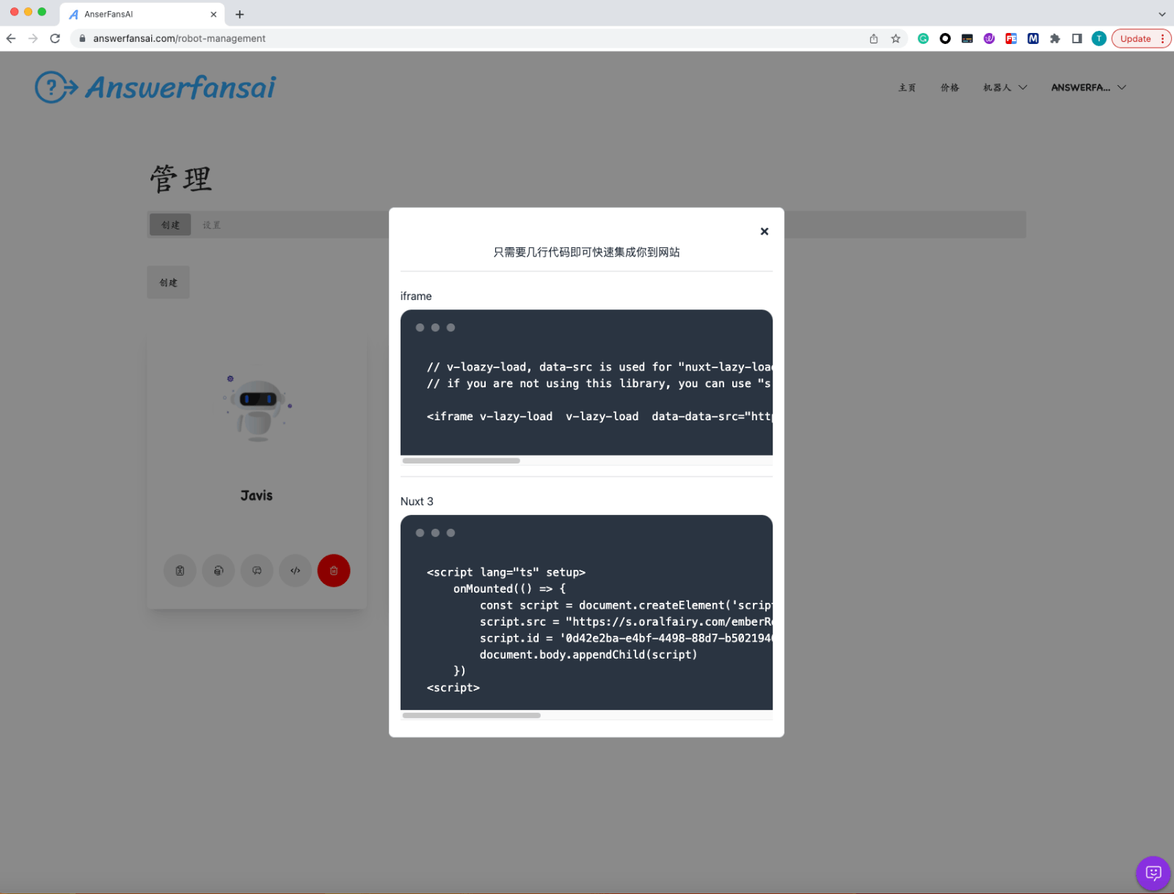Open the purple chat widget in corner
The image size is (1174, 894).
click(x=1153, y=873)
